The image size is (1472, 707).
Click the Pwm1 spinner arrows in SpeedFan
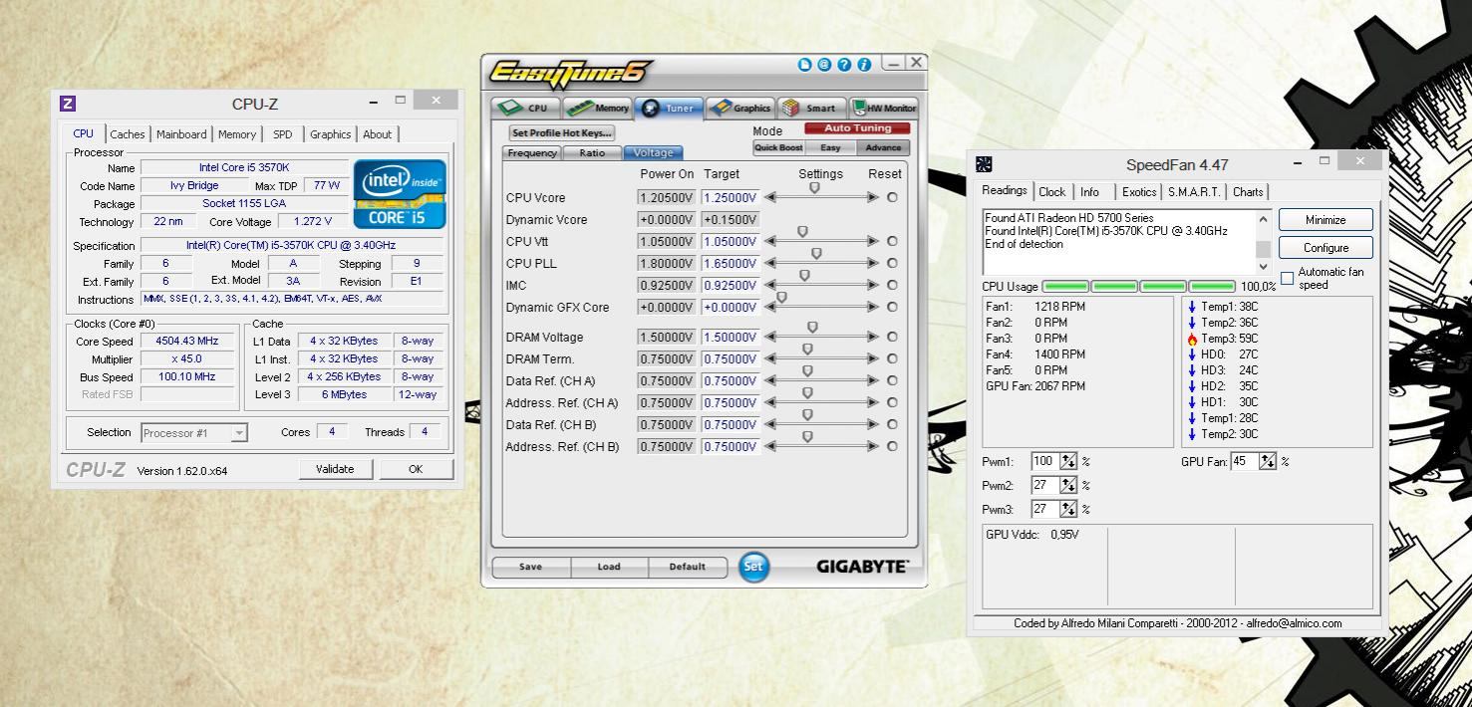(1068, 462)
